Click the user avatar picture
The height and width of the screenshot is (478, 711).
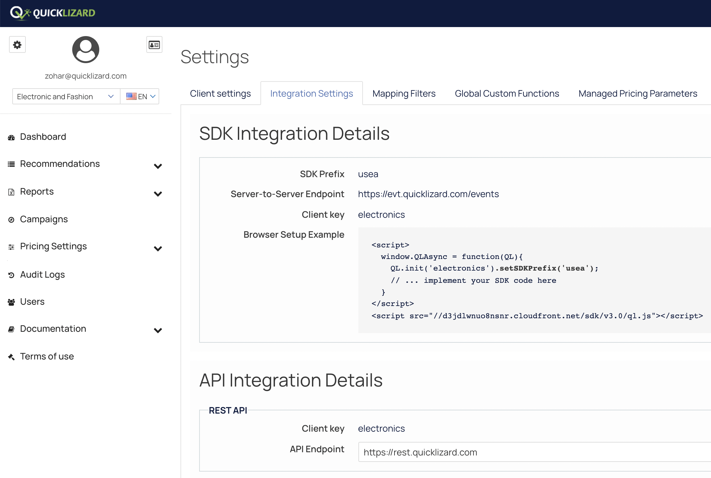click(85, 50)
